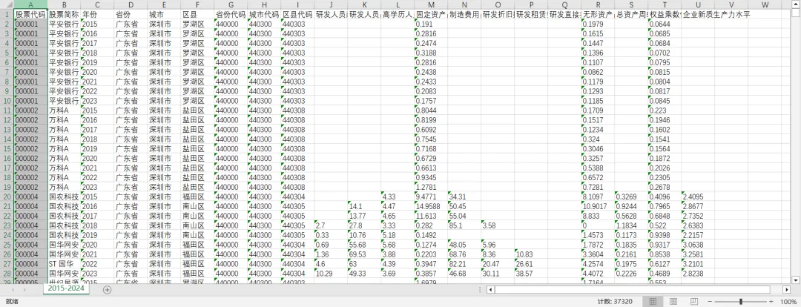The height and width of the screenshot is (307, 801).
Task: Select cell with value 1.1834
Action: tap(631, 225)
